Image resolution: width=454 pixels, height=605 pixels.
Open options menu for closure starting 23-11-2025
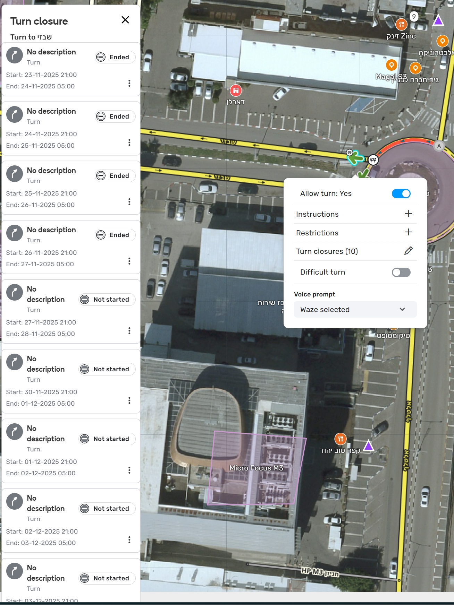129,83
